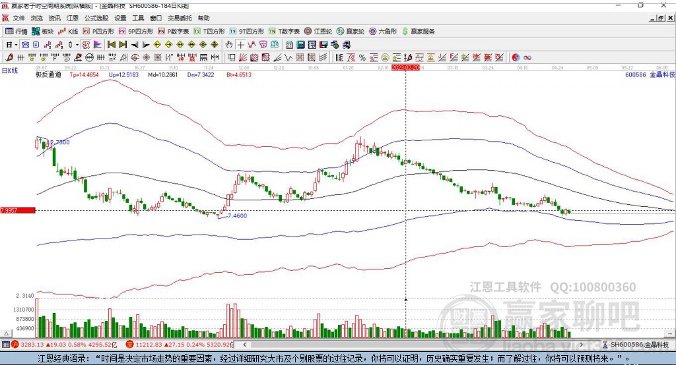Click the Tp=14.4654 indicator value
676x365 pixels.
click(x=84, y=75)
